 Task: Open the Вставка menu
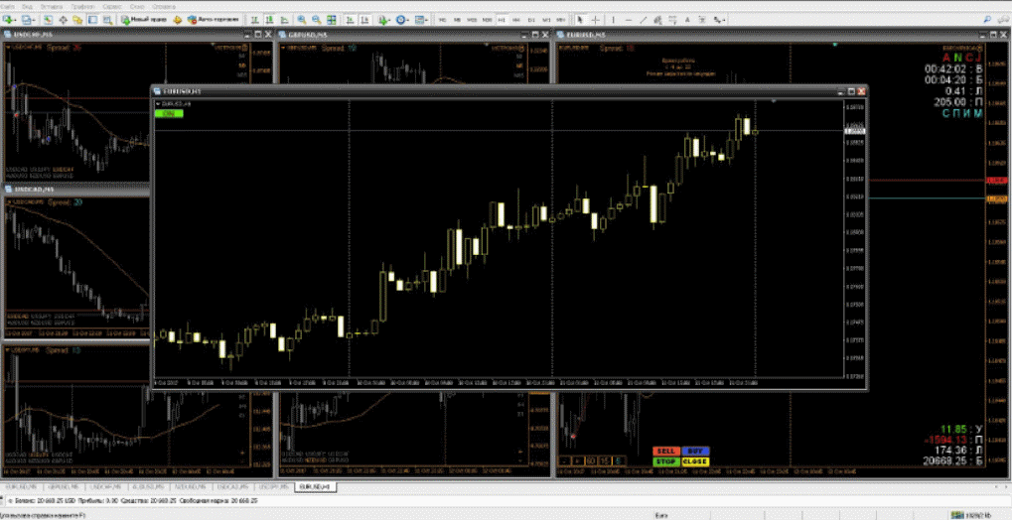[52, 7]
